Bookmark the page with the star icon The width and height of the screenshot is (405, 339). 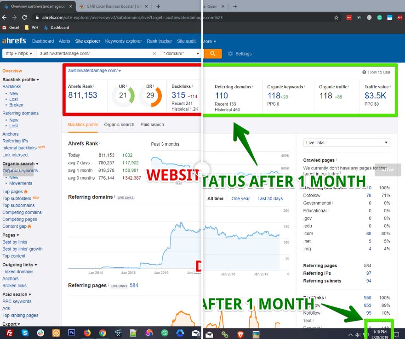tap(336, 17)
